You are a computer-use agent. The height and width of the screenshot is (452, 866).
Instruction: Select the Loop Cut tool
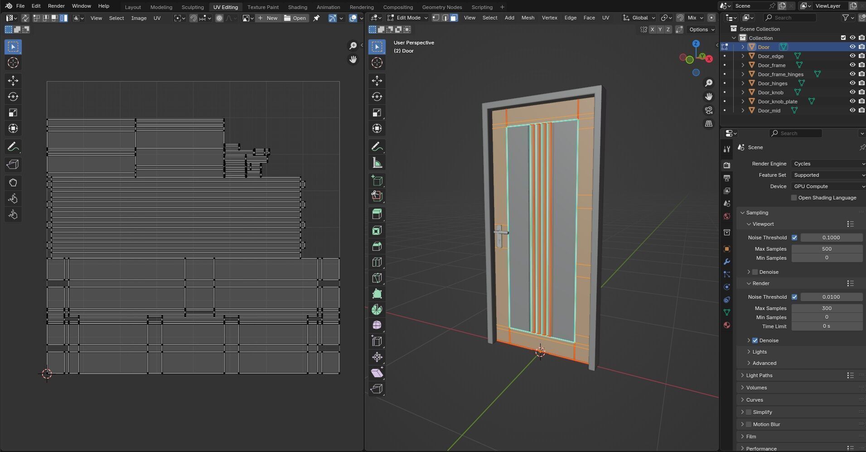(x=377, y=262)
